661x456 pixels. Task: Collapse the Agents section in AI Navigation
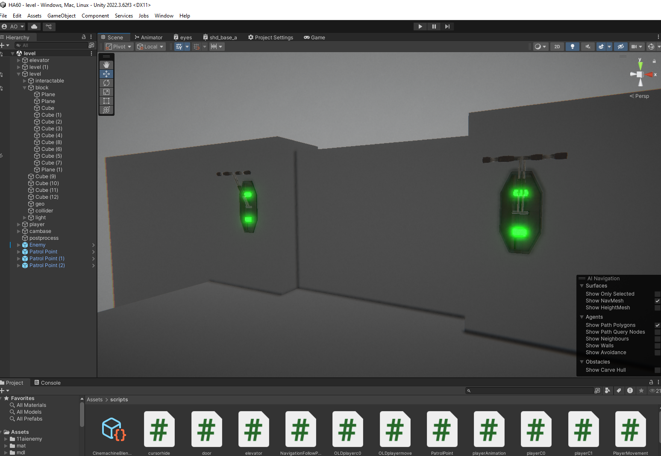pos(582,317)
